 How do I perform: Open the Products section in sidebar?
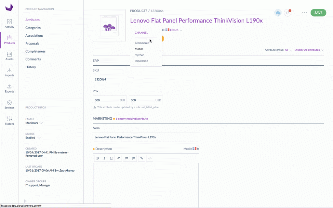pos(9,40)
